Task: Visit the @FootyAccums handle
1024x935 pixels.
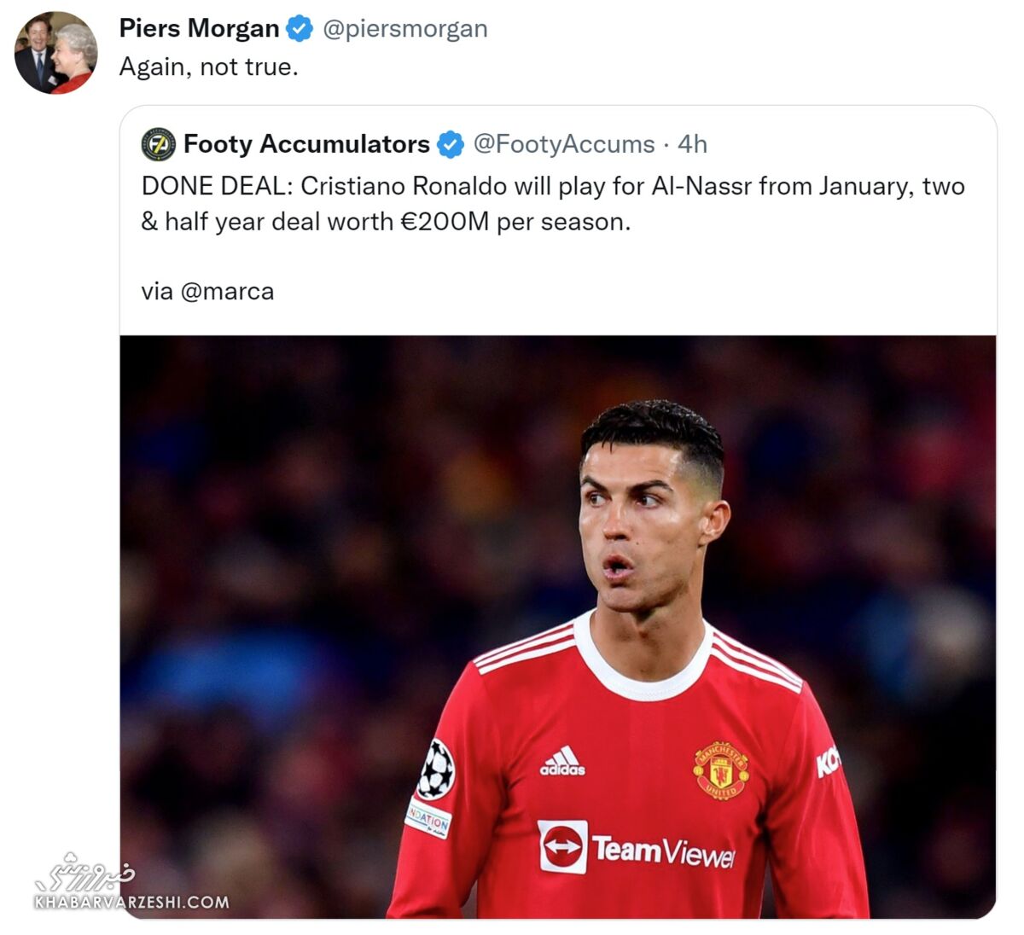Action: tap(564, 144)
